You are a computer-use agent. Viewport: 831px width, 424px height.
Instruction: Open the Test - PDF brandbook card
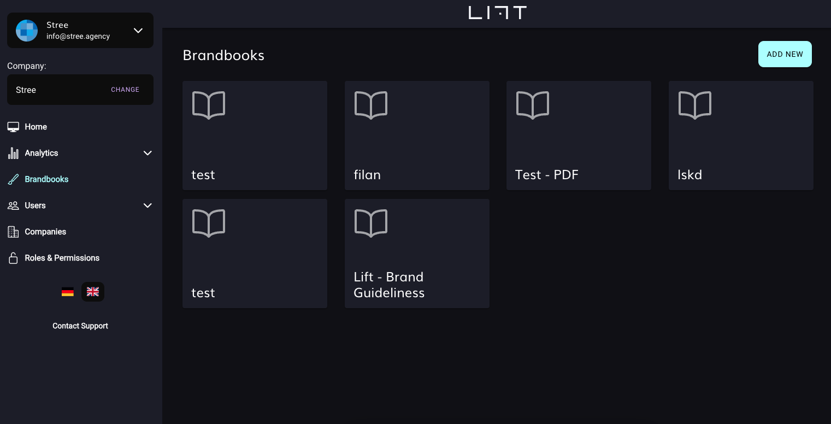coord(579,136)
